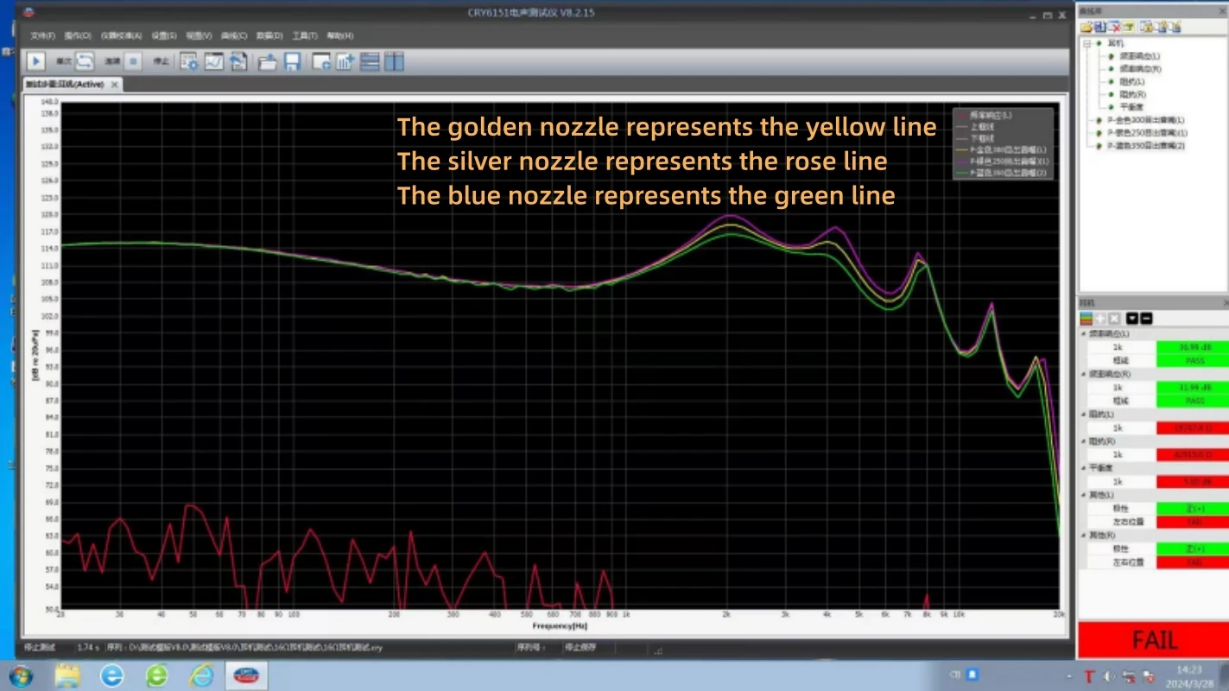Close the Active test step tab

tap(113, 85)
